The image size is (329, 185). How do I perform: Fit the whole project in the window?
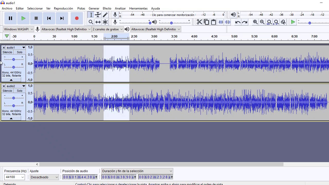coord(276,22)
